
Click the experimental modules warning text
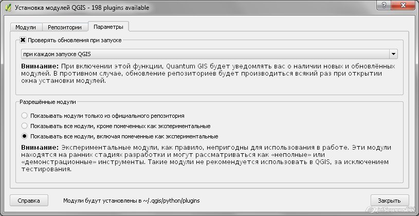point(206,158)
